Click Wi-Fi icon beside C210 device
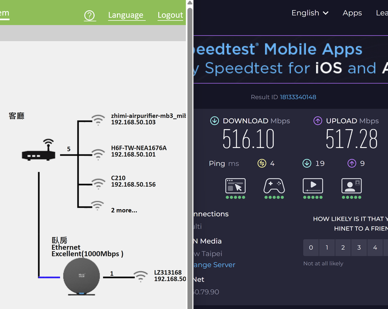The image size is (388, 309). coord(98,184)
